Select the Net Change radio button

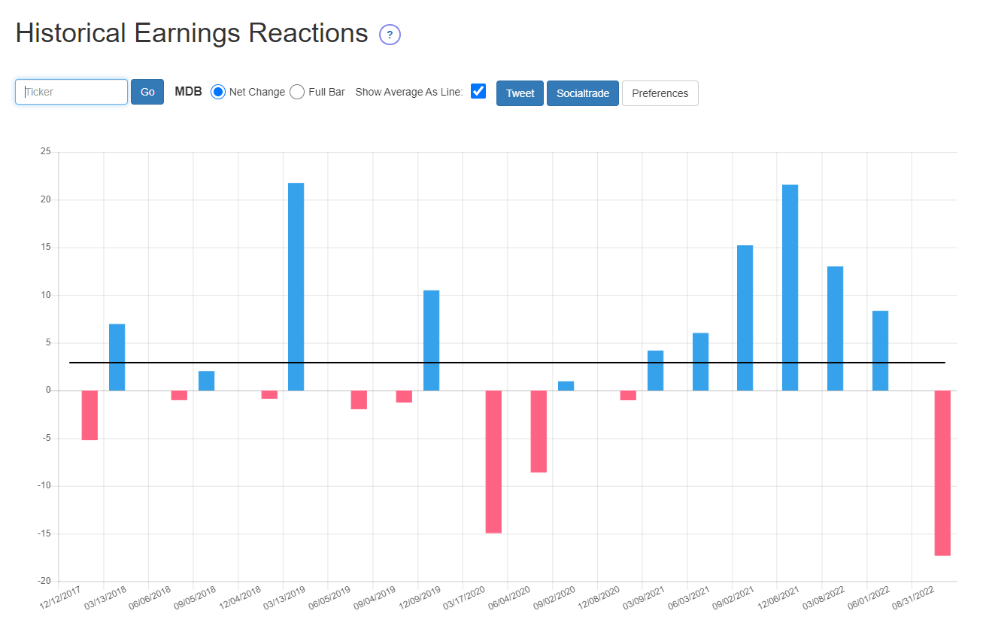[218, 92]
